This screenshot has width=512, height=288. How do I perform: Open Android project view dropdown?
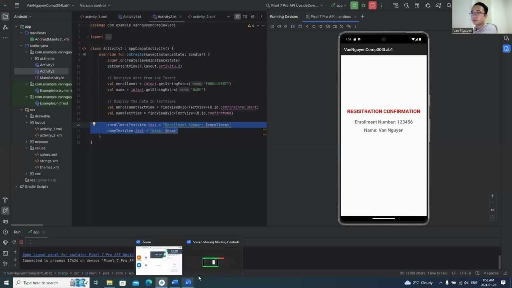click(23, 16)
